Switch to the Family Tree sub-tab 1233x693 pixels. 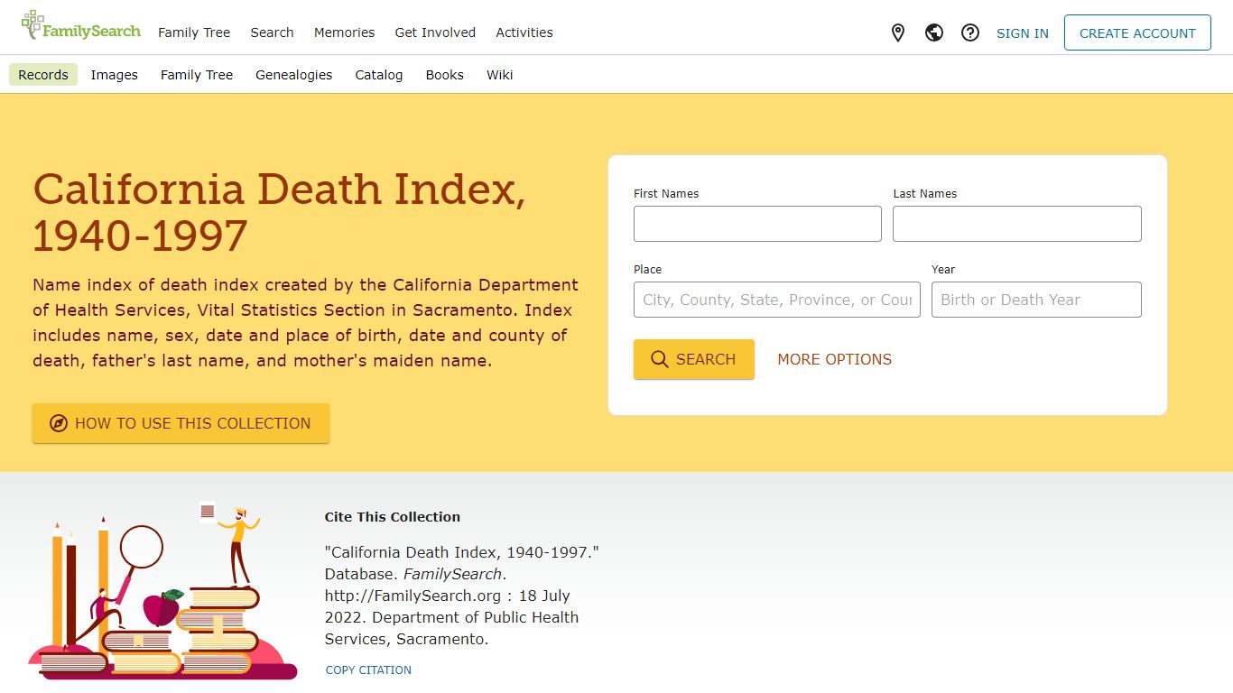pyautogui.click(x=197, y=75)
